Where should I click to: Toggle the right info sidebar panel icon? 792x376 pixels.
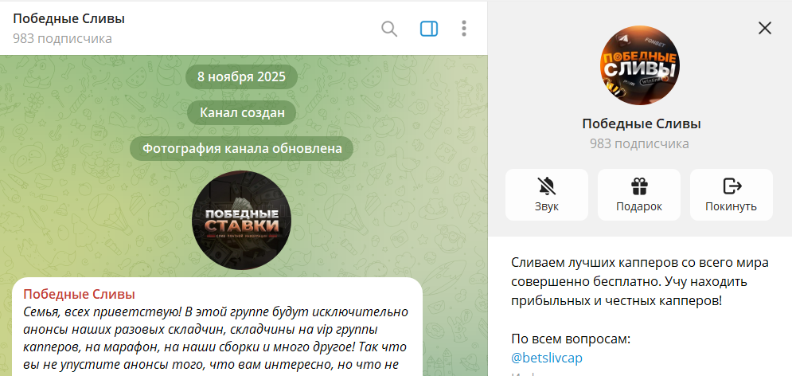[429, 29]
